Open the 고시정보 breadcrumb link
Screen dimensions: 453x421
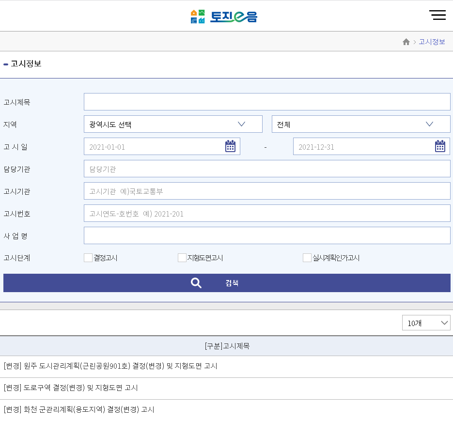tap(431, 42)
